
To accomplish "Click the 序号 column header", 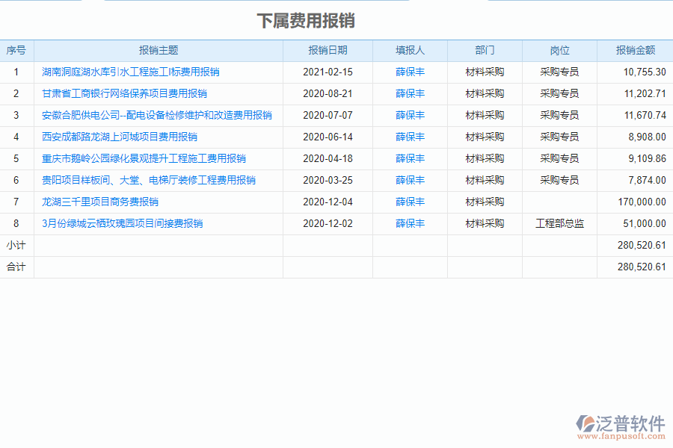I will pyautogui.click(x=17, y=50).
